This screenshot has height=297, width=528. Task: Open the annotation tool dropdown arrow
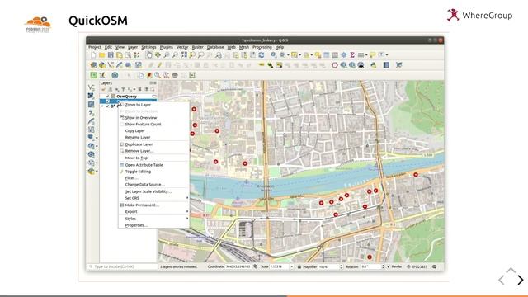pyautogui.click(x=387, y=55)
